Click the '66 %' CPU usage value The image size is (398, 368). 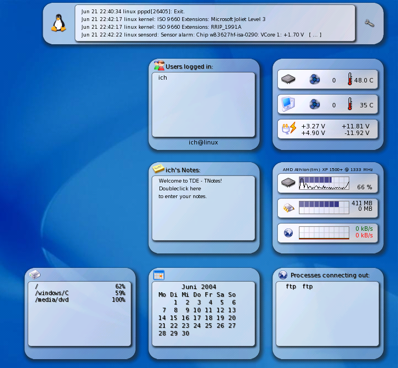pyautogui.click(x=364, y=187)
